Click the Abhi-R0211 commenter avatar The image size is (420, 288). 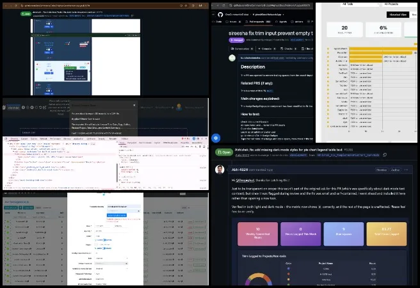point(220,170)
